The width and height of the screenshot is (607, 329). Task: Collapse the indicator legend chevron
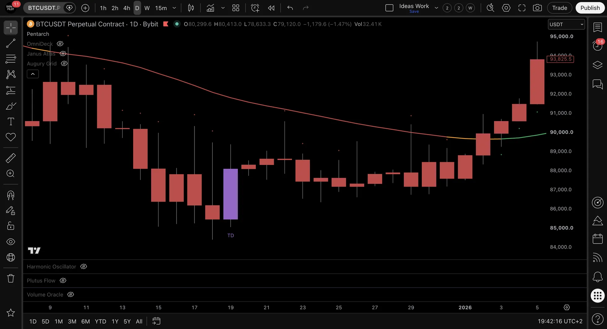pyautogui.click(x=33, y=74)
